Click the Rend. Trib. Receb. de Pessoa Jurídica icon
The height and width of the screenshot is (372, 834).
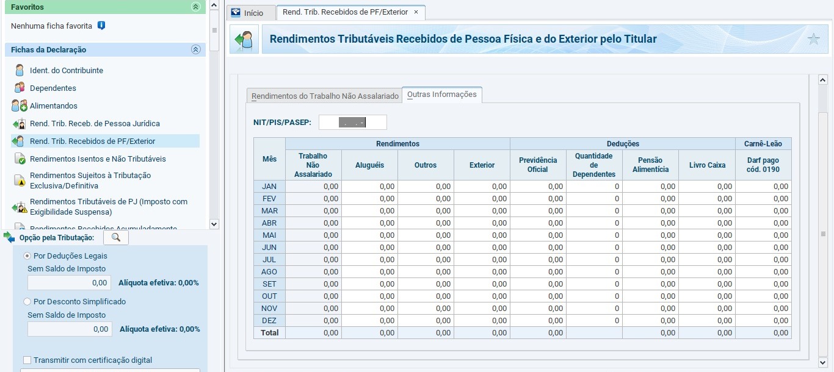pos(20,123)
